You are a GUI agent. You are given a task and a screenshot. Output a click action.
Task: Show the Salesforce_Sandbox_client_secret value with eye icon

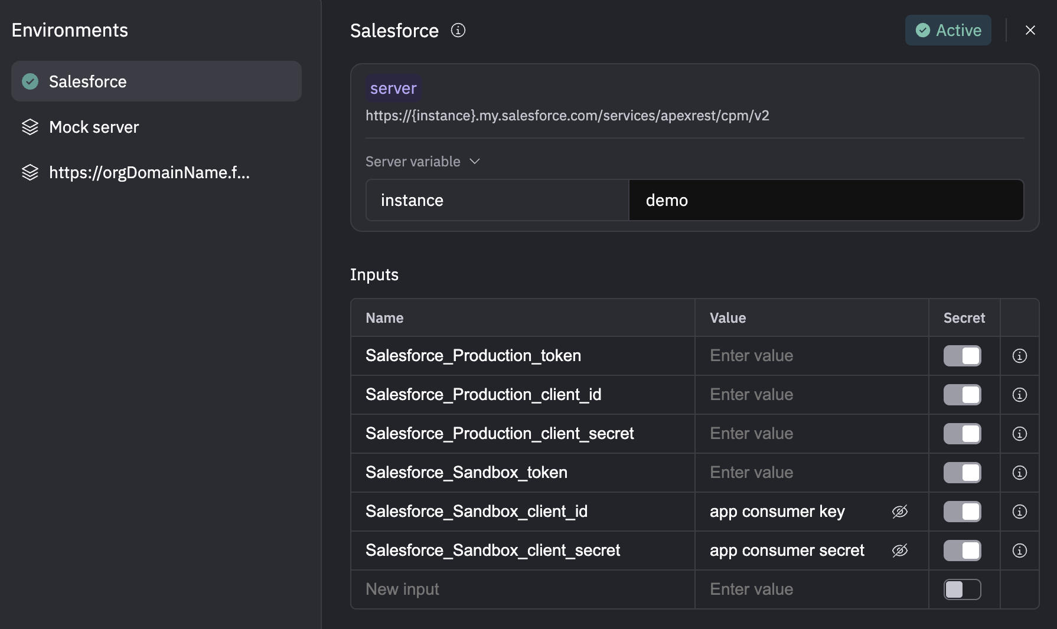(899, 551)
